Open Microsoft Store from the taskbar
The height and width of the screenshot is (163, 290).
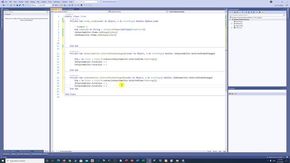[81, 161]
